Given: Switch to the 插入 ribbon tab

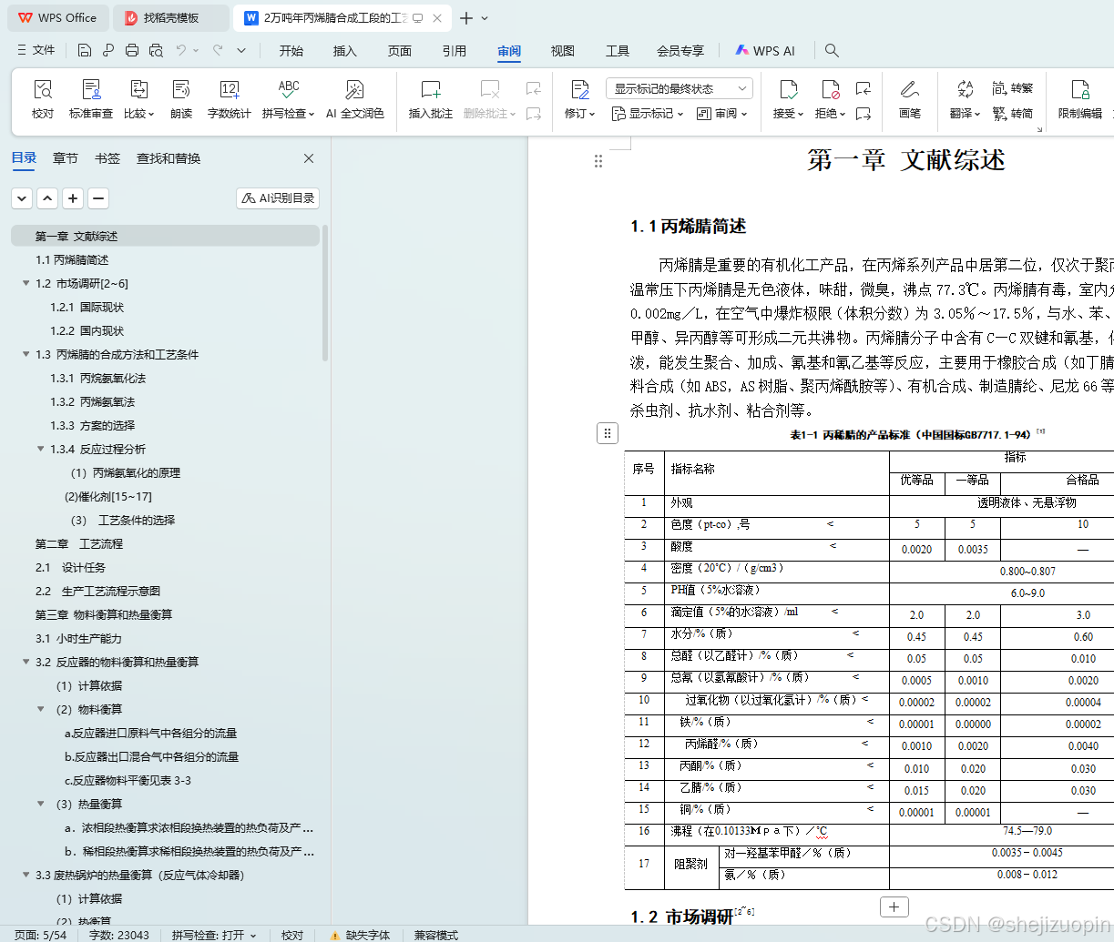Looking at the screenshot, I should pos(345,51).
